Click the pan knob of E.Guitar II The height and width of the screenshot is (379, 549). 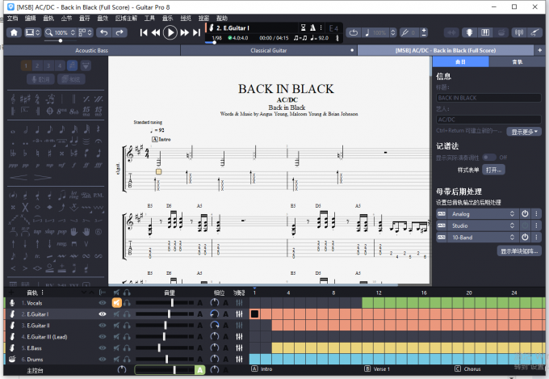point(214,325)
